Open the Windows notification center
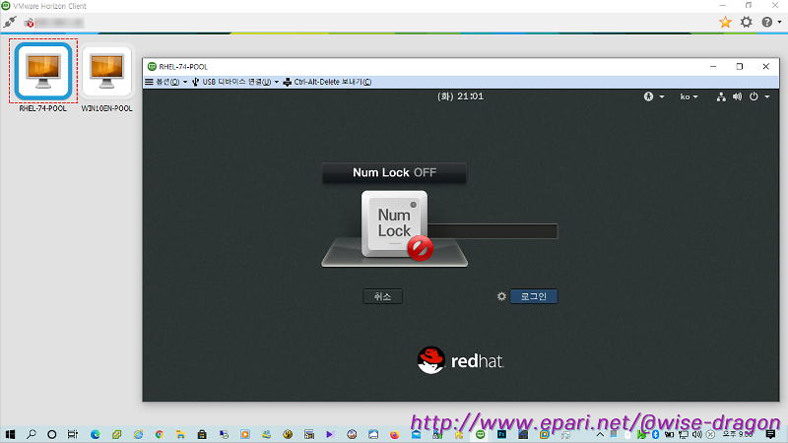The width and height of the screenshot is (788, 443). [770, 434]
